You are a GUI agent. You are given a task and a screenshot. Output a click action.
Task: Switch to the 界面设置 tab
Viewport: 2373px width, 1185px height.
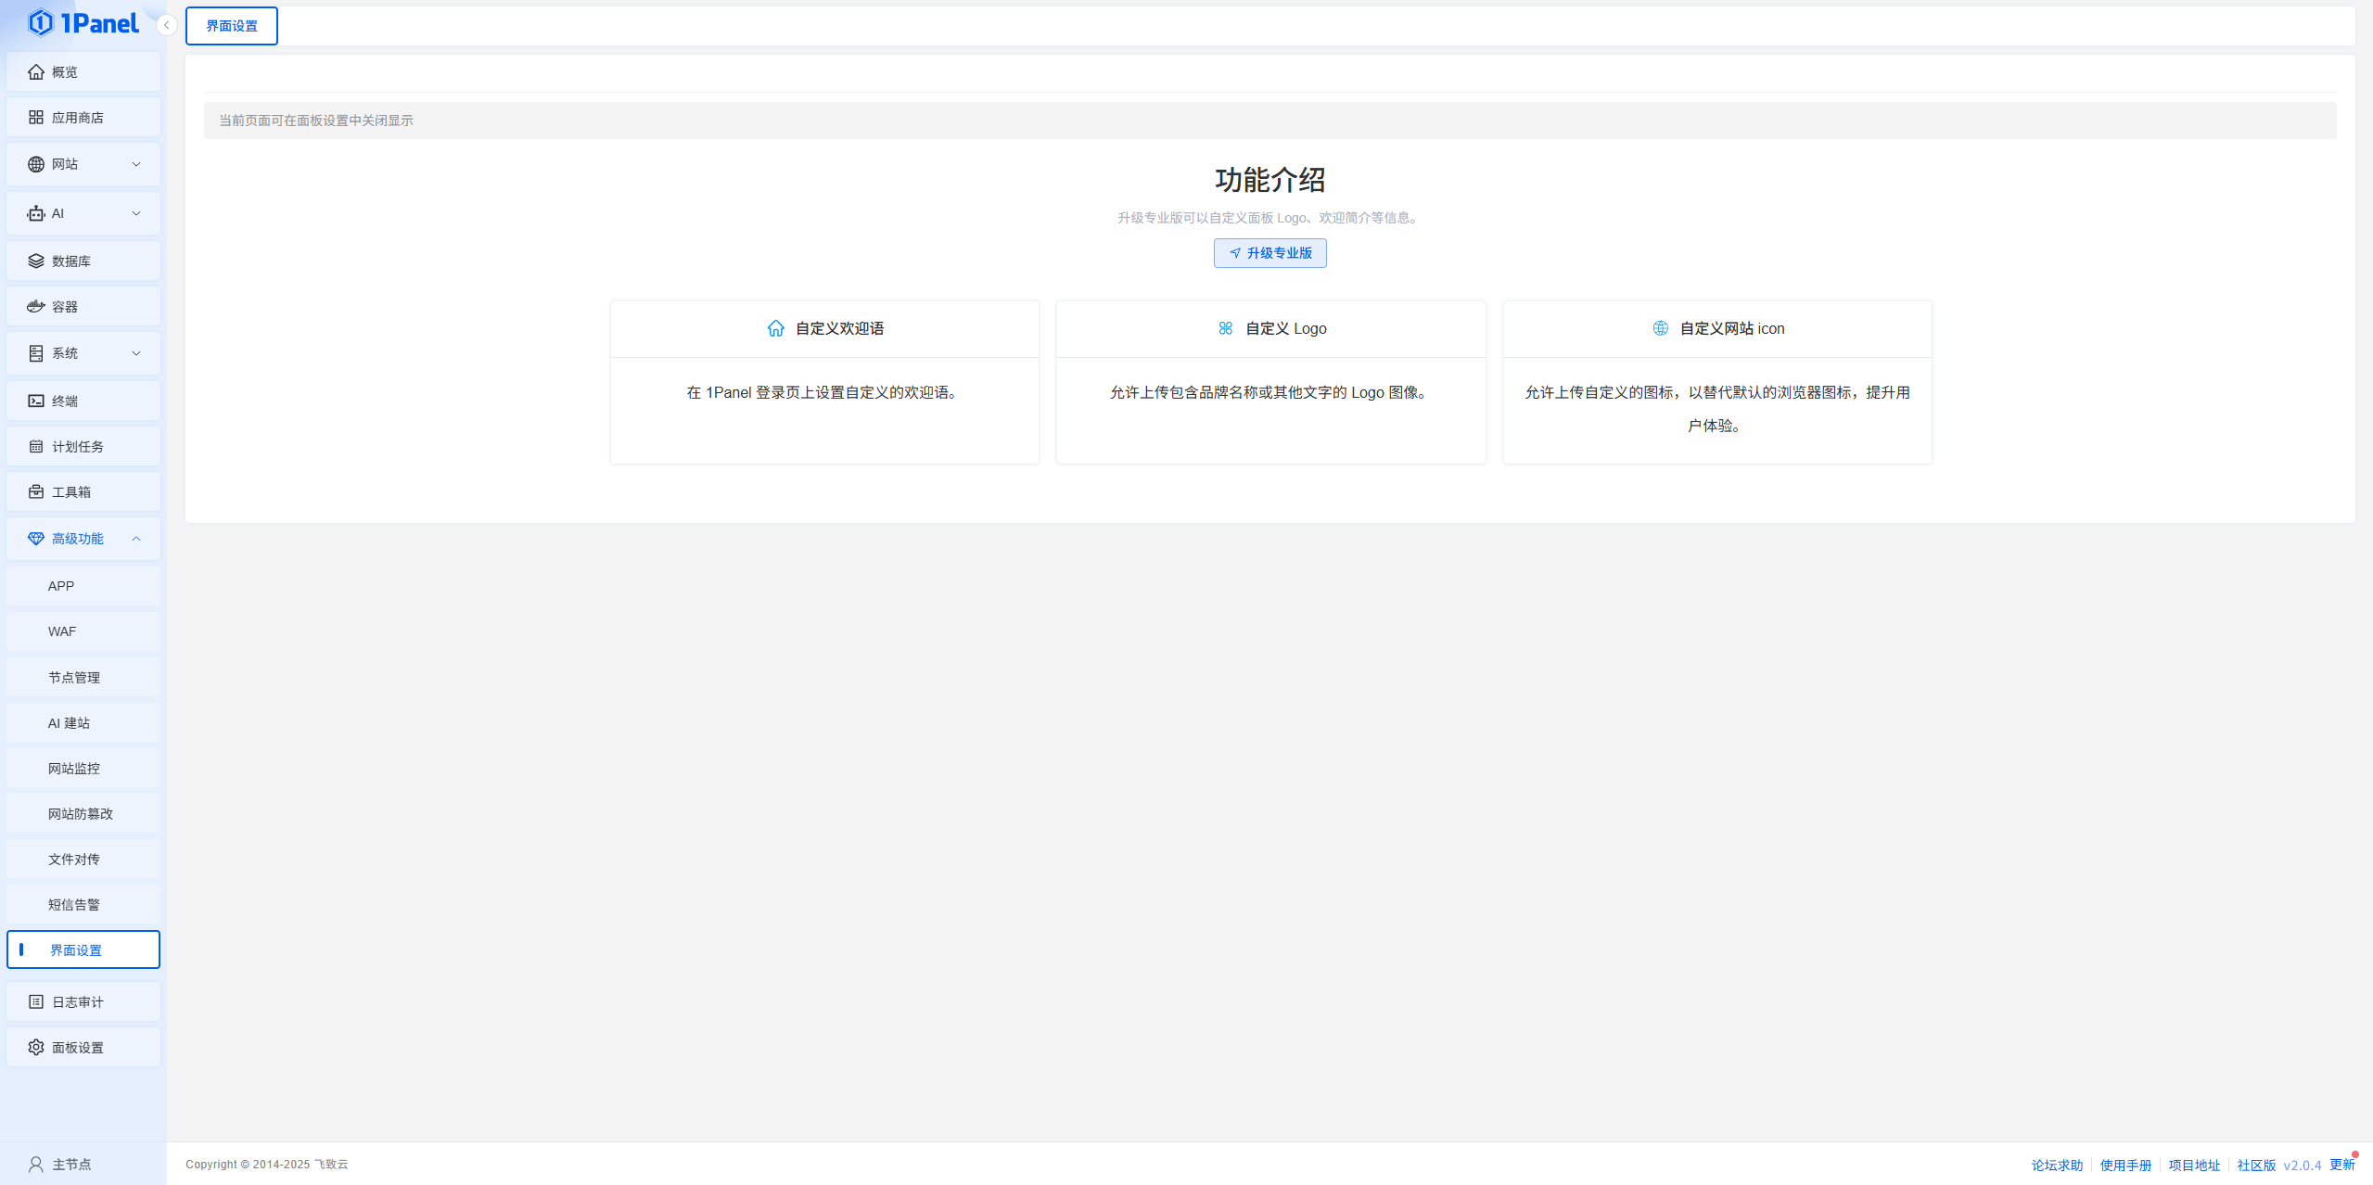231,25
